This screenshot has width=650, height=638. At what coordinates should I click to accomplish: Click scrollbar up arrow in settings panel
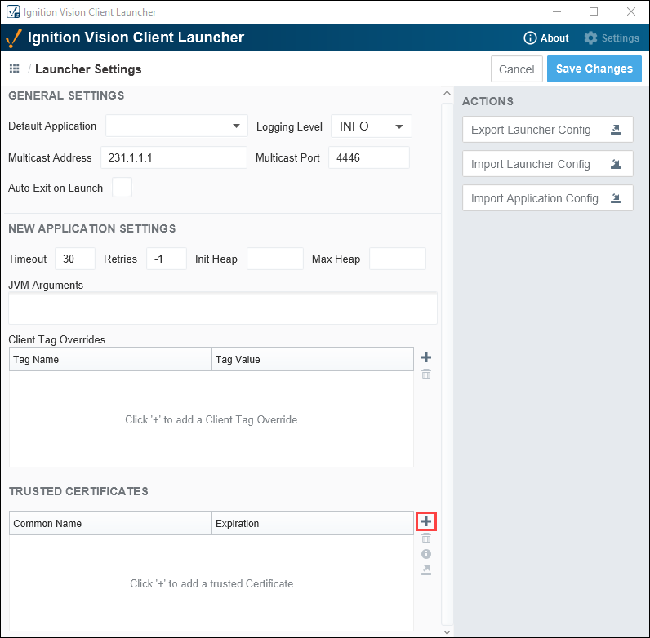pyautogui.click(x=447, y=93)
